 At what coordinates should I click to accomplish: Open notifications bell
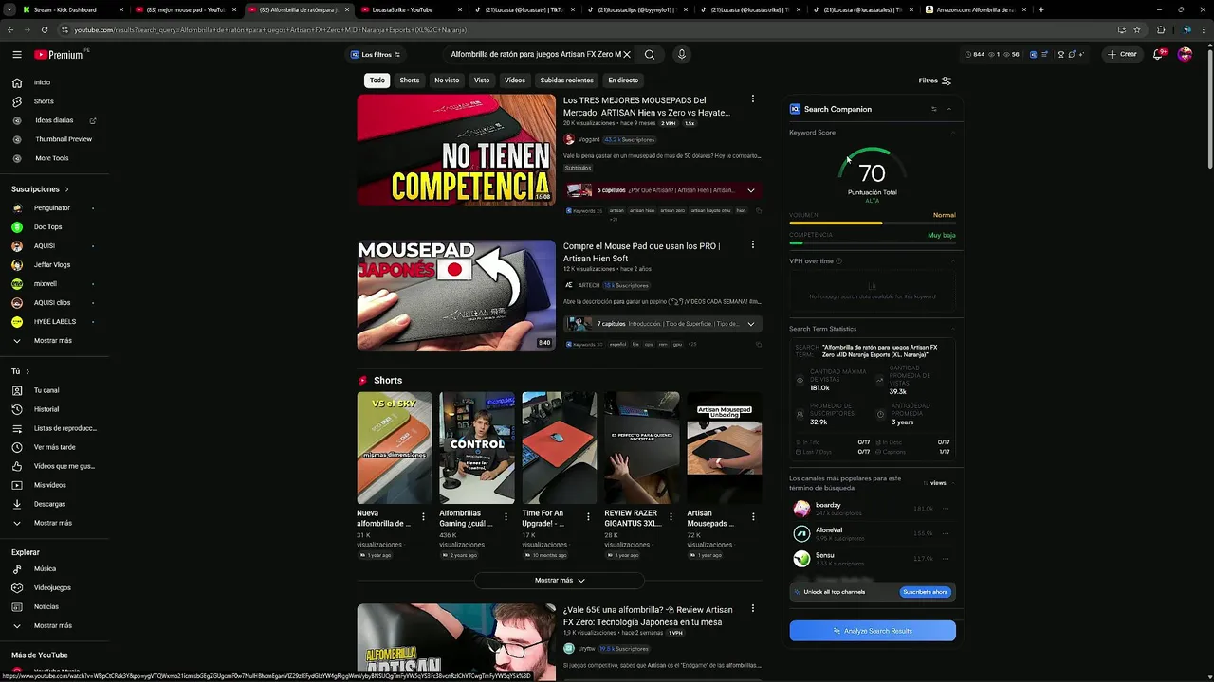click(1158, 55)
